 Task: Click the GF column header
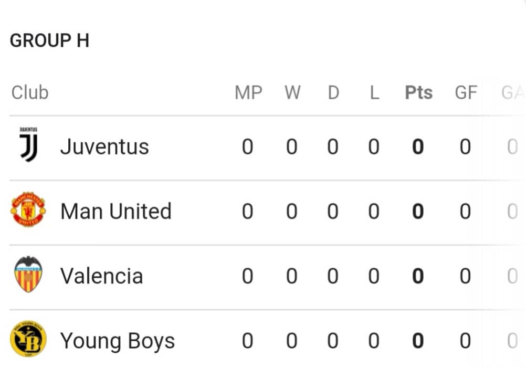coord(466,92)
